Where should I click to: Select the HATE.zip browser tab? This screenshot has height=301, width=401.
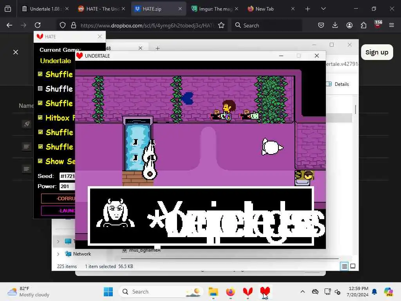coord(158,9)
